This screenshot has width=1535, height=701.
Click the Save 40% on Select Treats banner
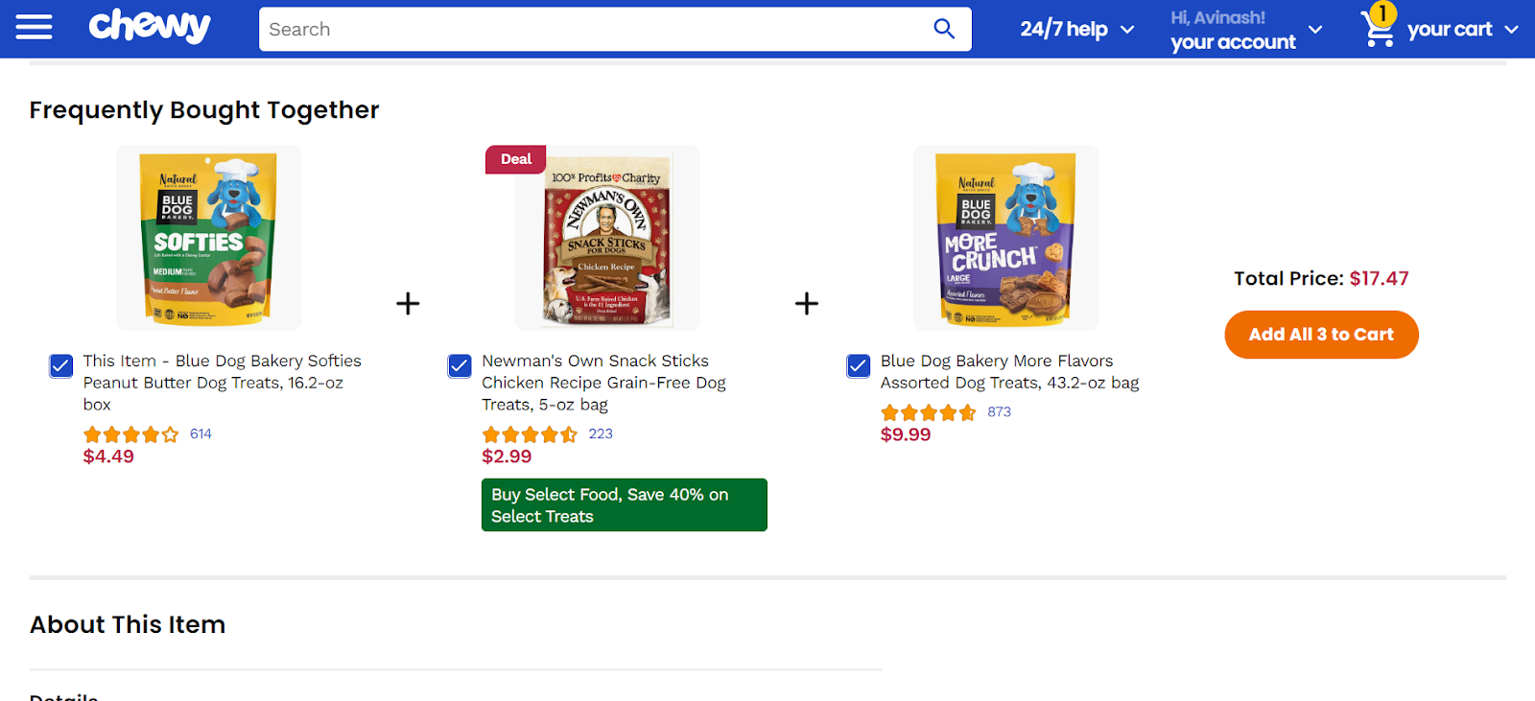click(x=624, y=505)
